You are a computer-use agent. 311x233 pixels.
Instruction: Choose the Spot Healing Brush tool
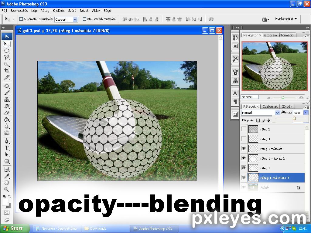[x=7, y=86]
